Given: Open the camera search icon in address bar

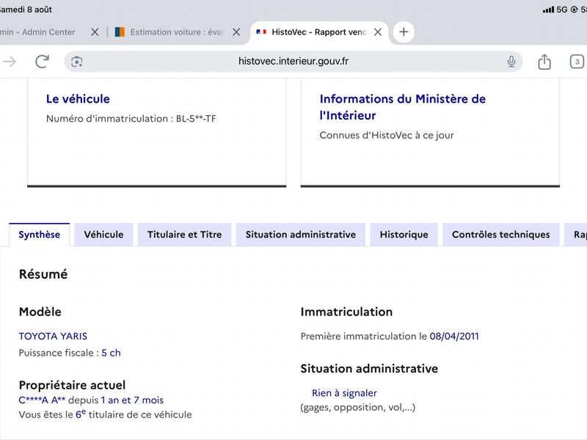Looking at the screenshot, I should click(x=77, y=62).
